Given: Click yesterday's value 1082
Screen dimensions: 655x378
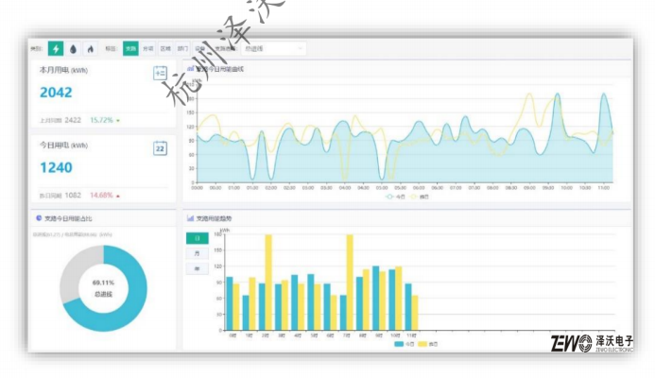Looking at the screenshot, I should click(x=73, y=196).
